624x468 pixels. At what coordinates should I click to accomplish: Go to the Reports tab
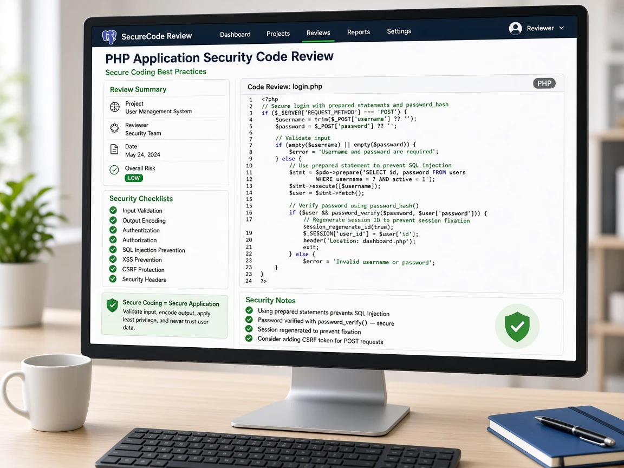[x=359, y=32]
